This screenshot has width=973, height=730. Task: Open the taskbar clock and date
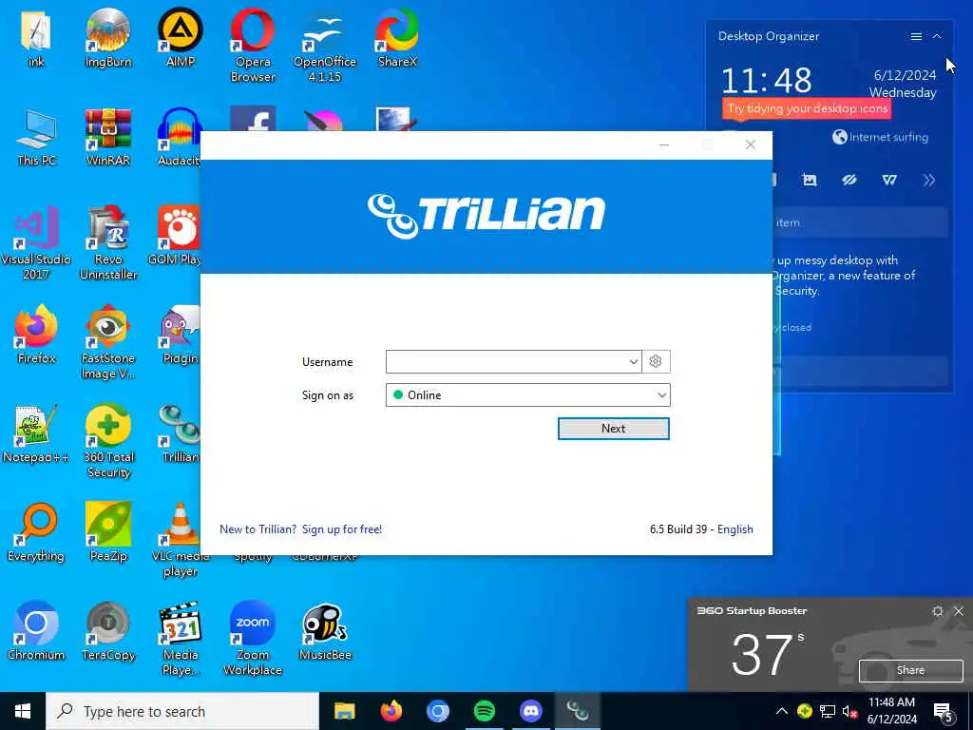point(891,711)
